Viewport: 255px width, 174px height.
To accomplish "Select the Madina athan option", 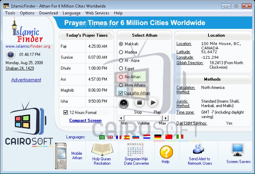I will coord(128,52).
